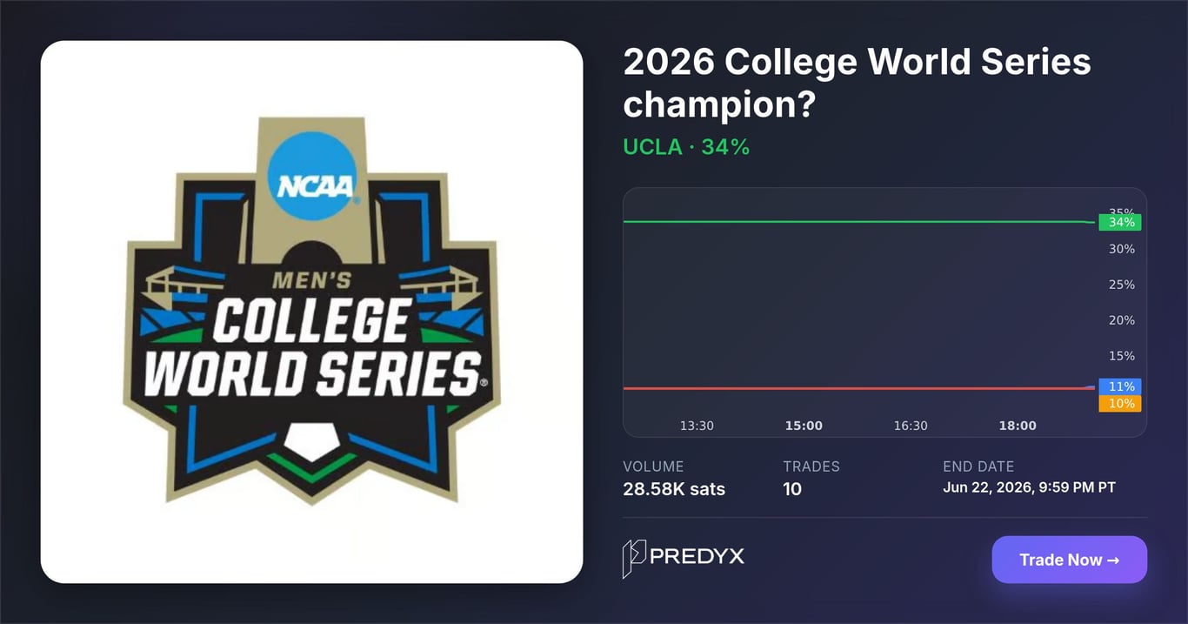Click the green 34% chart label
This screenshot has width=1188, height=624.
1120,222
